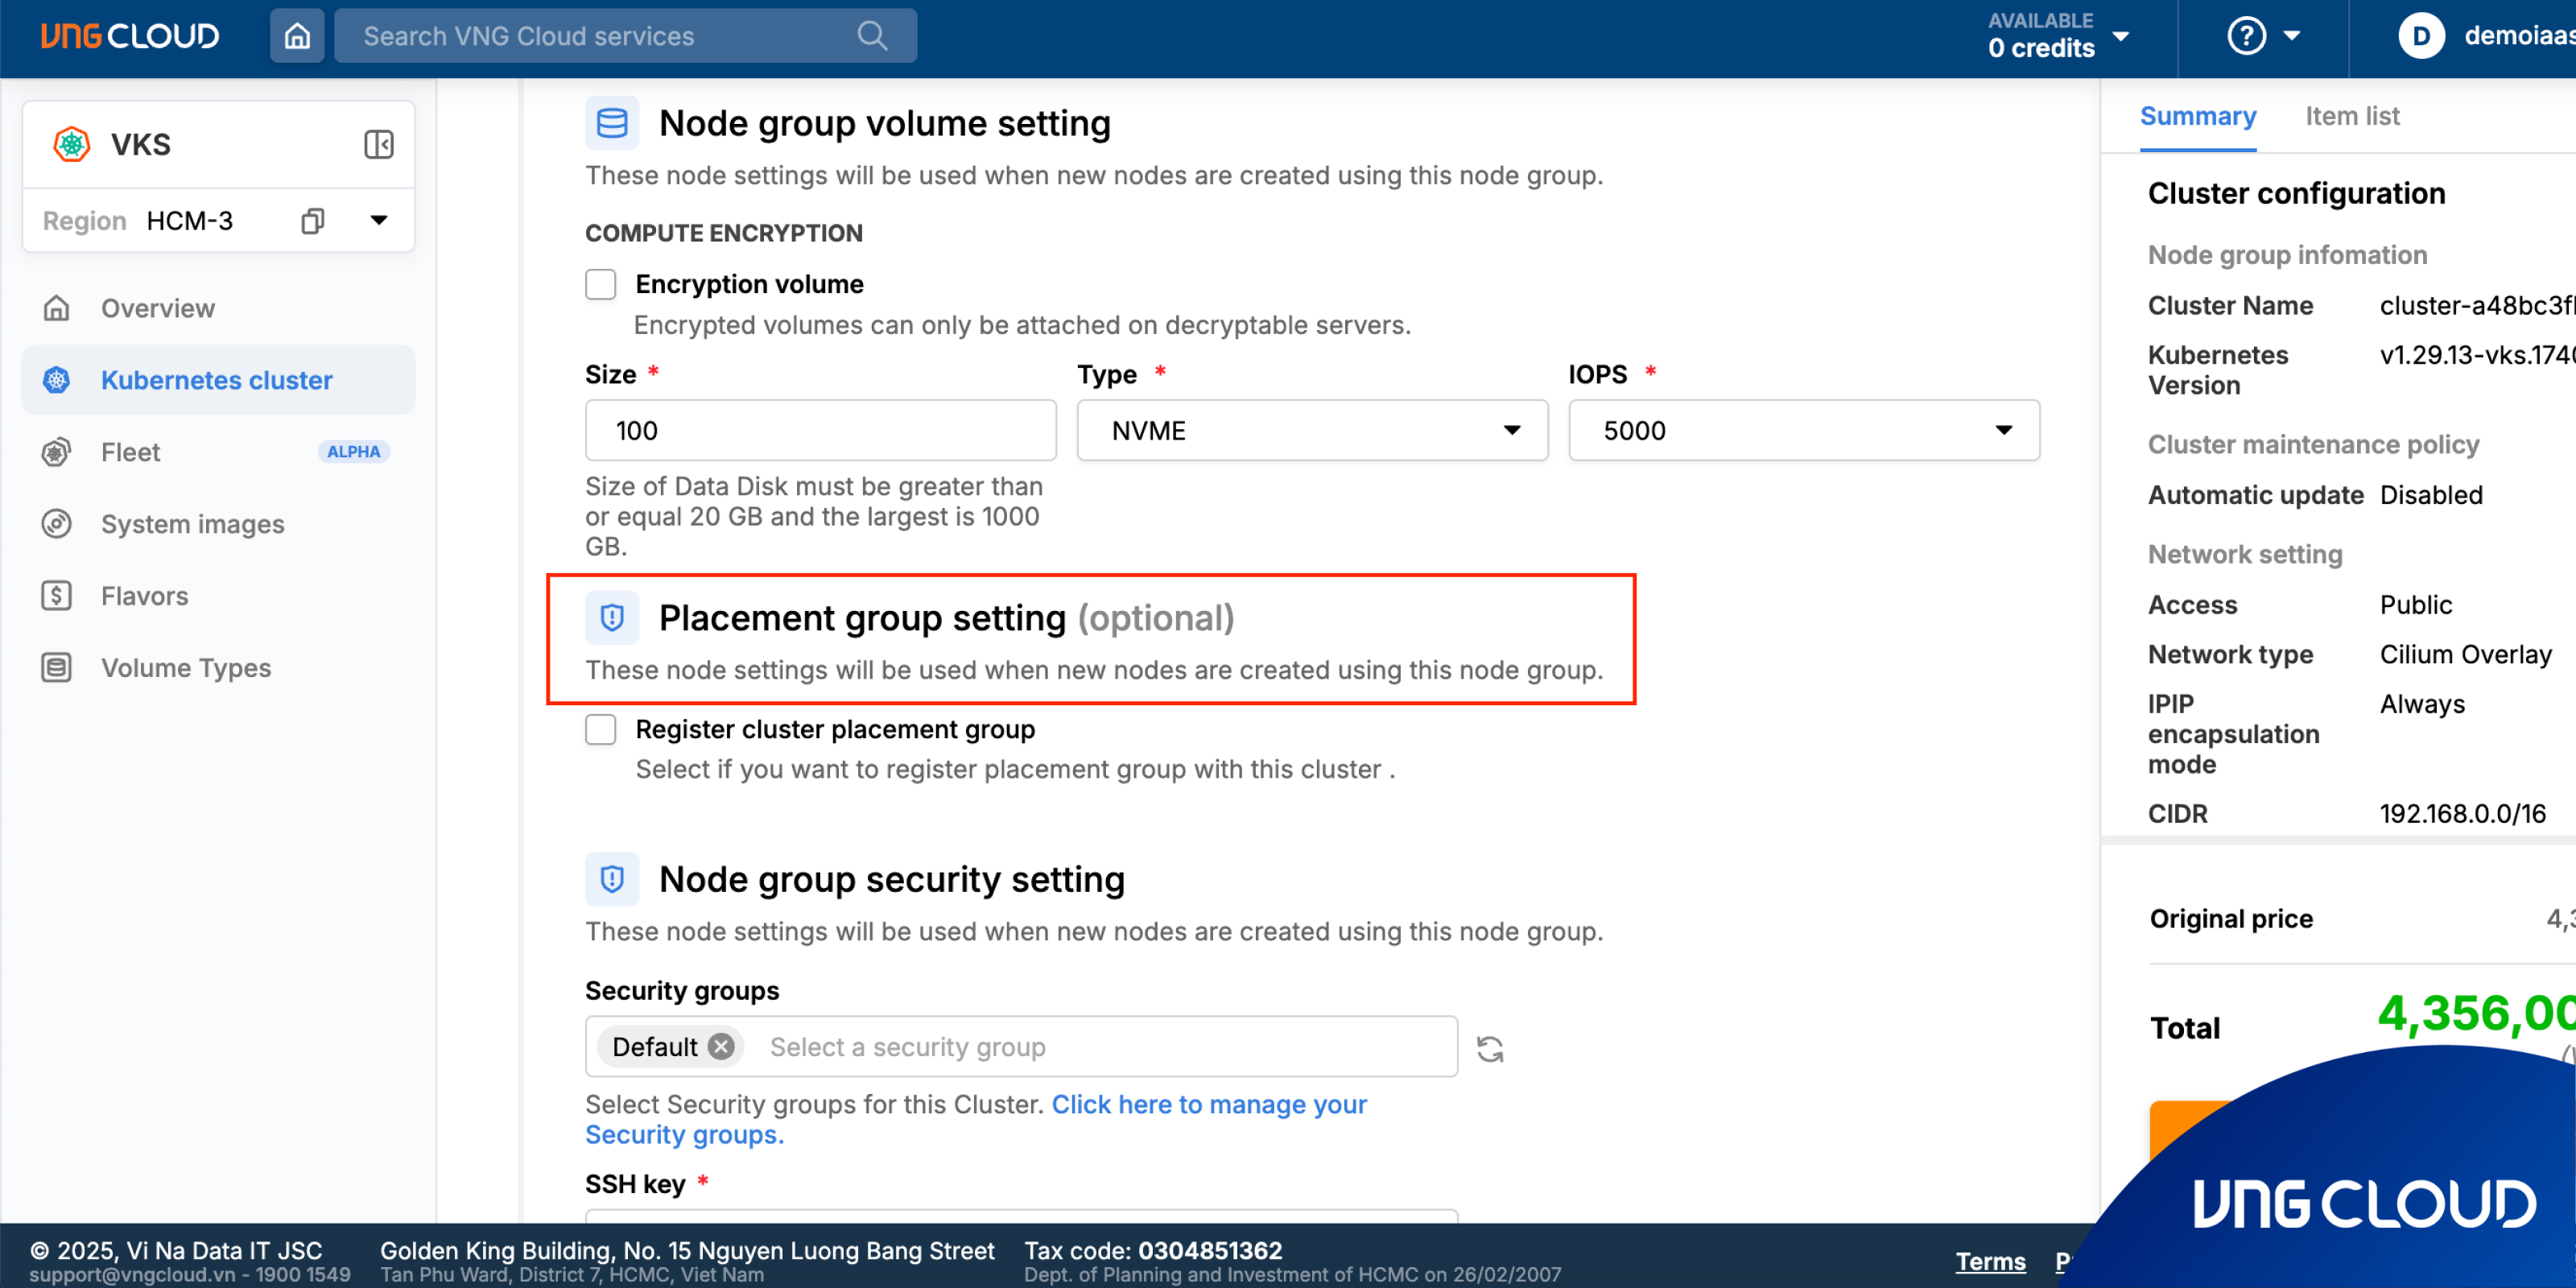
Task: Expand the Region selector arrow
Action: pos(379,220)
